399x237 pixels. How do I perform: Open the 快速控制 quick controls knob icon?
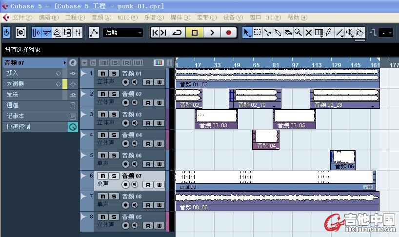[73, 127]
